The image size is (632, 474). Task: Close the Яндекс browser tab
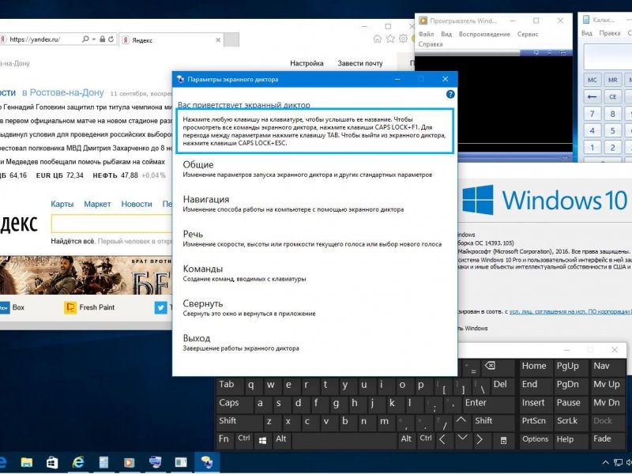218,40
